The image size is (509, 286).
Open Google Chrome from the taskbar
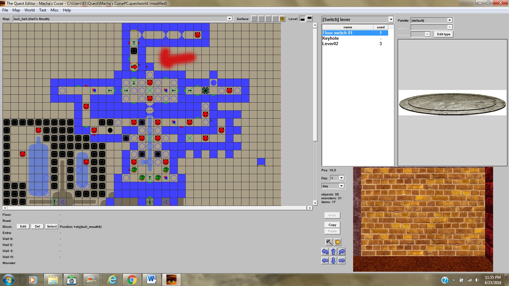132,280
